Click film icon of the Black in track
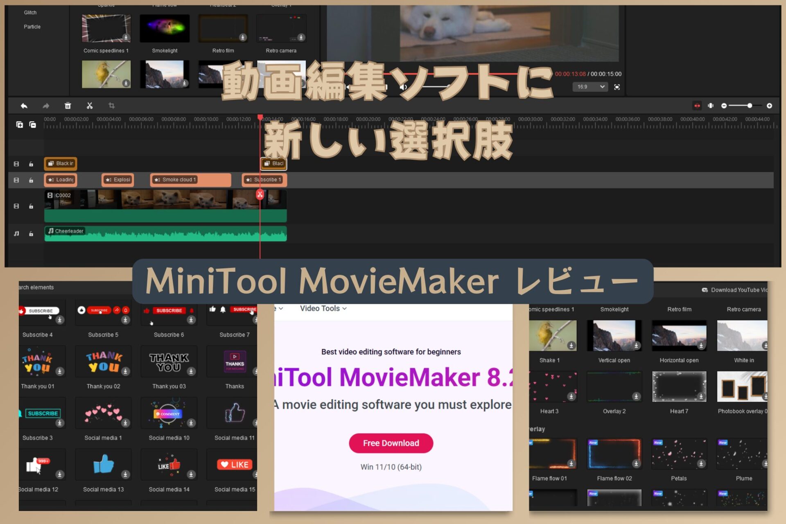Viewport: 786px width, 524px height. pyautogui.click(x=16, y=164)
